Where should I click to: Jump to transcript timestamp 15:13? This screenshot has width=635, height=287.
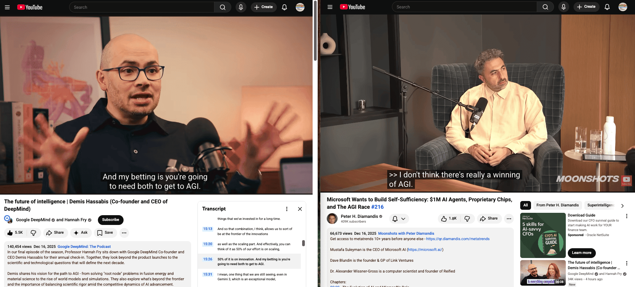[208, 229]
